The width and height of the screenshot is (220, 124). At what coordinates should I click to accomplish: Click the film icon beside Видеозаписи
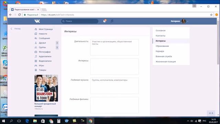36,61
